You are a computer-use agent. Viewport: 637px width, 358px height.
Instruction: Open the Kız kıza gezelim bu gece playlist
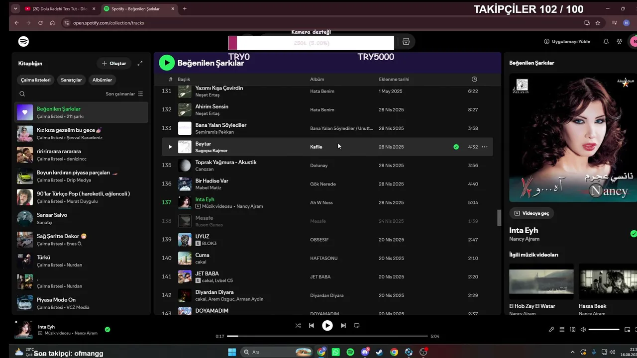82,134
